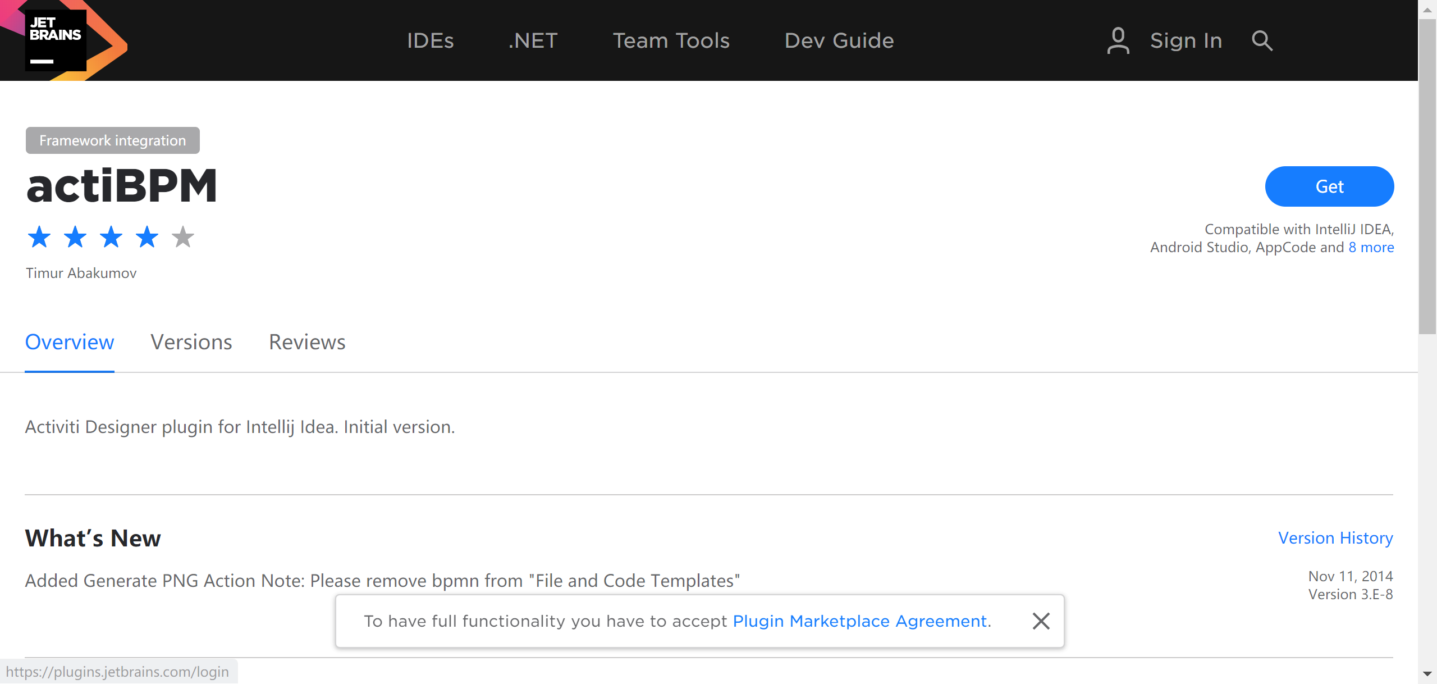Screen dimensions: 1437x684
Task: Rate the plugin with the fifth gray star
Action: coord(183,237)
